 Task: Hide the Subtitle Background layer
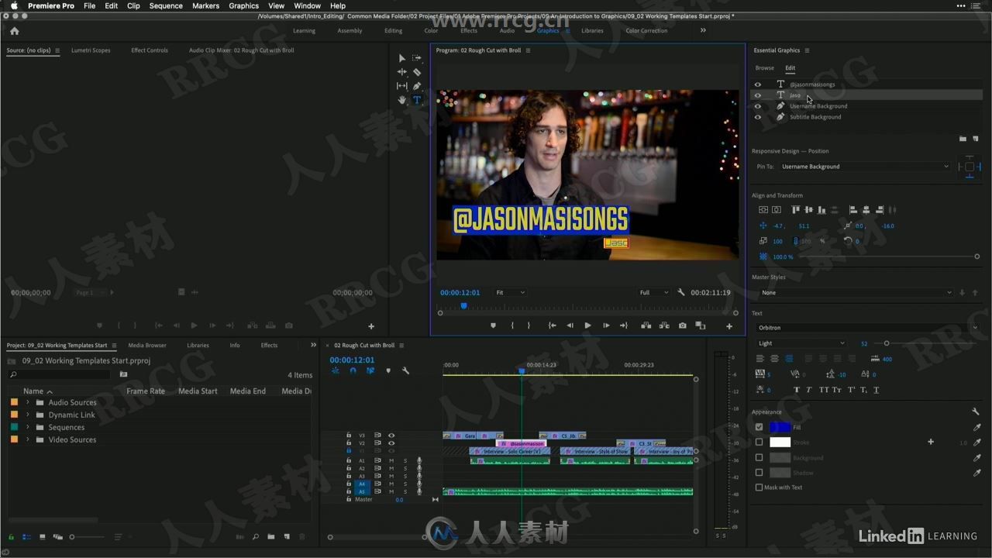[x=758, y=117]
